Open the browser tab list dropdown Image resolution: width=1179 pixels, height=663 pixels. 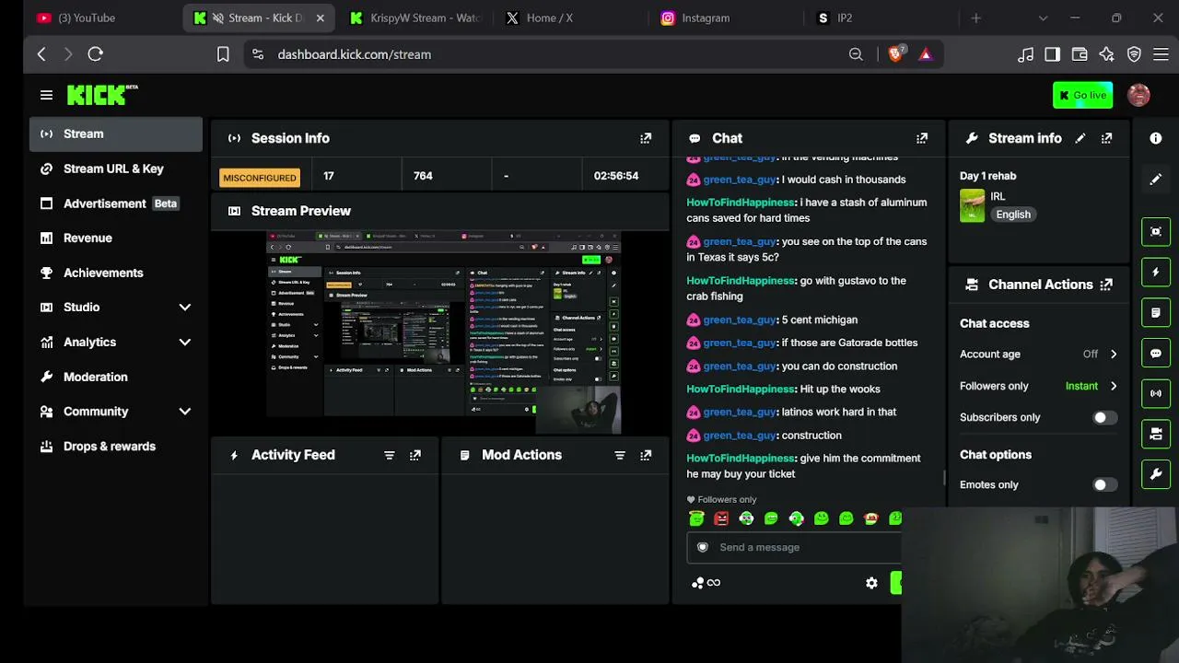click(1043, 17)
